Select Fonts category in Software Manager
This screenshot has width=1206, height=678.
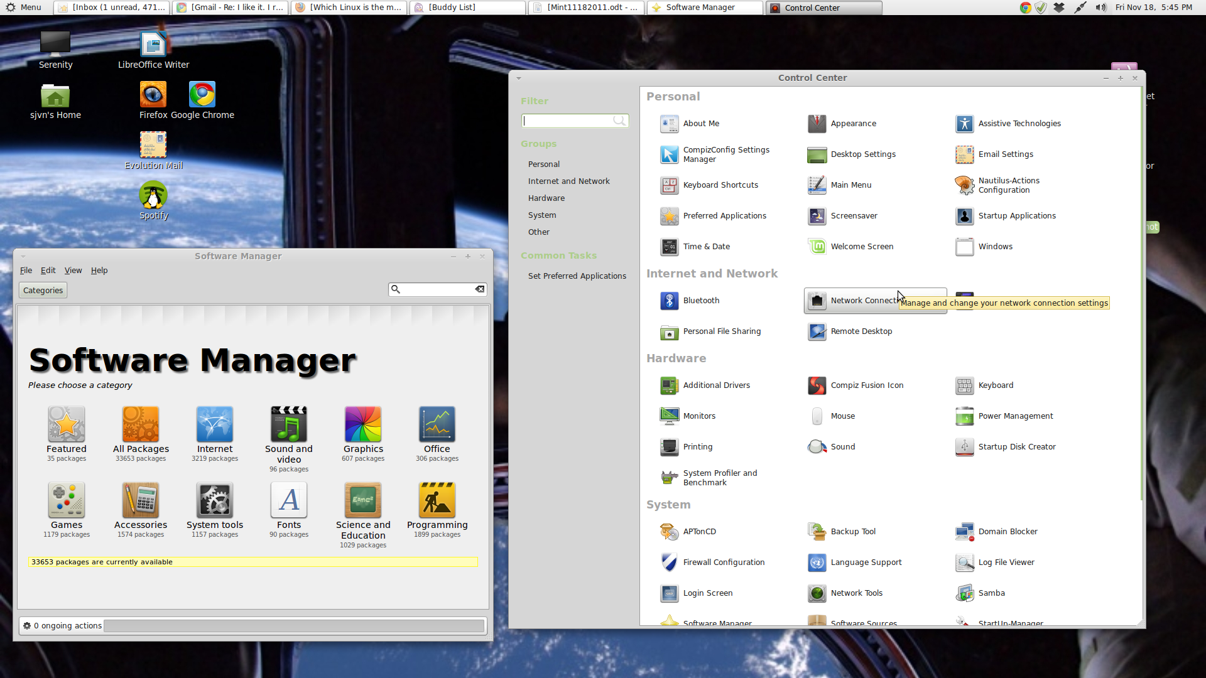point(289,510)
